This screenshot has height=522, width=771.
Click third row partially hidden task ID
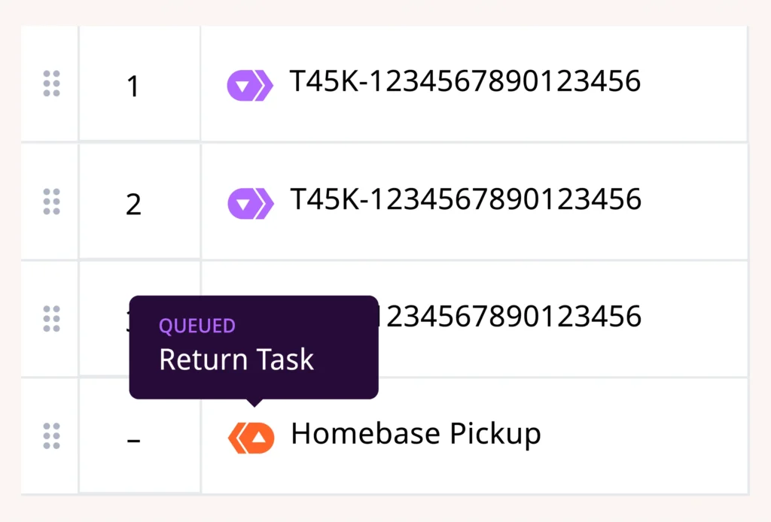[512, 317]
